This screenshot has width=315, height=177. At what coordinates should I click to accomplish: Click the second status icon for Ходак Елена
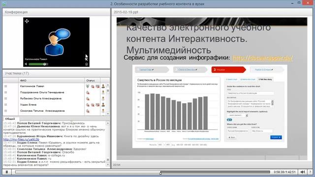click(93, 105)
